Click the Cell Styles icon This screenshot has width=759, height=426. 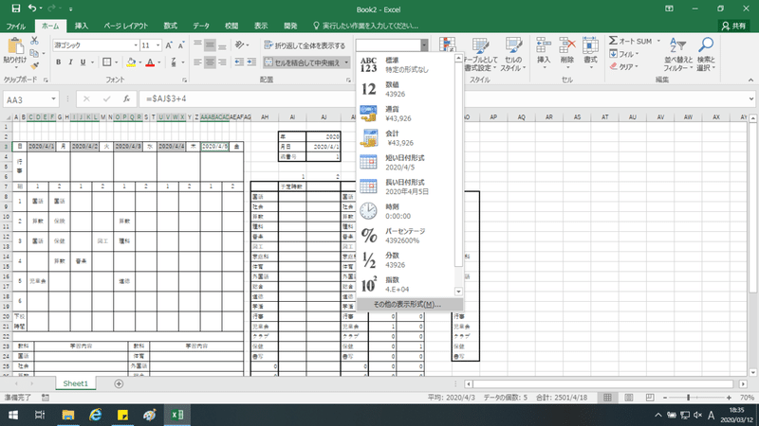(x=512, y=46)
